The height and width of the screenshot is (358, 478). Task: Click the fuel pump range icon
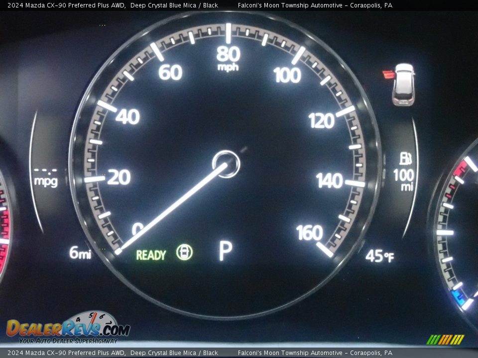coord(405,158)
